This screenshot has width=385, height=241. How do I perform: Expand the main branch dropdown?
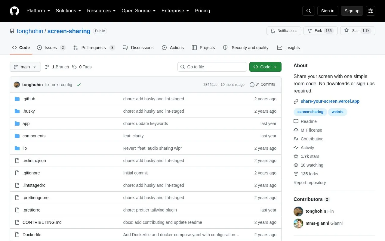pyautogui.click(x=25, y=67)
